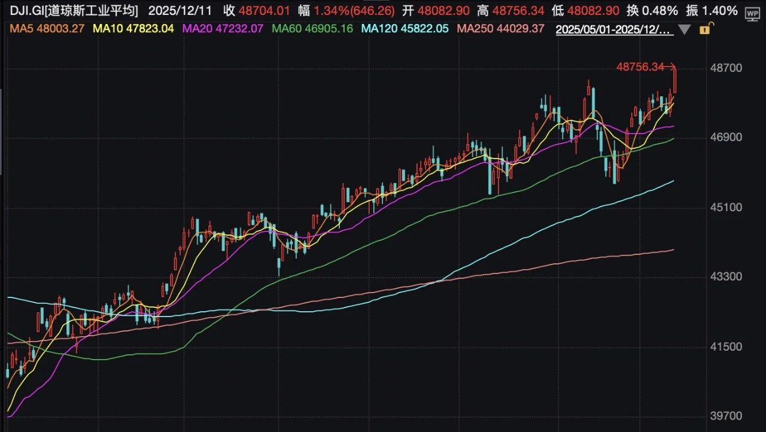Open the date range dropdown triangle
Screen dimensions: 766x432
point(685,29)
